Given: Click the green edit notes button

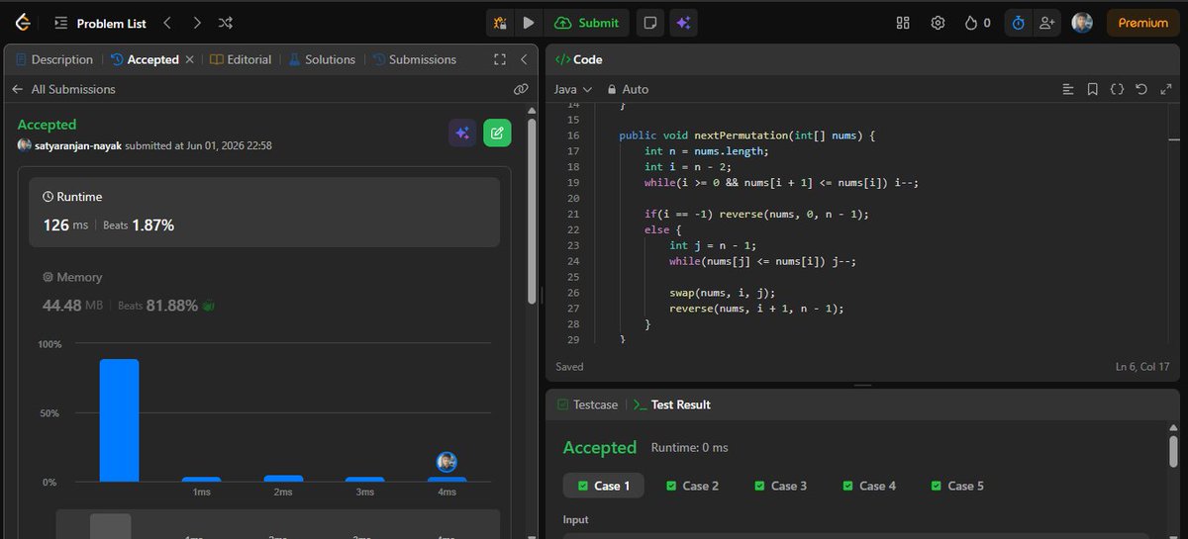Looking at the screenshot, I should point(497,134).
